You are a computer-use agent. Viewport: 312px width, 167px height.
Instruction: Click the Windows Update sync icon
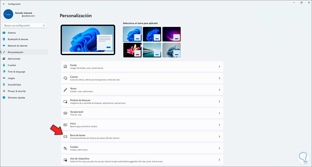pos(4,98)
